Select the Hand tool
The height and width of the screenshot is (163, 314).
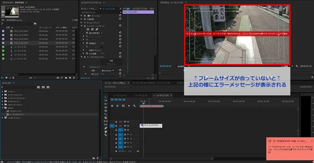(106, 131)
